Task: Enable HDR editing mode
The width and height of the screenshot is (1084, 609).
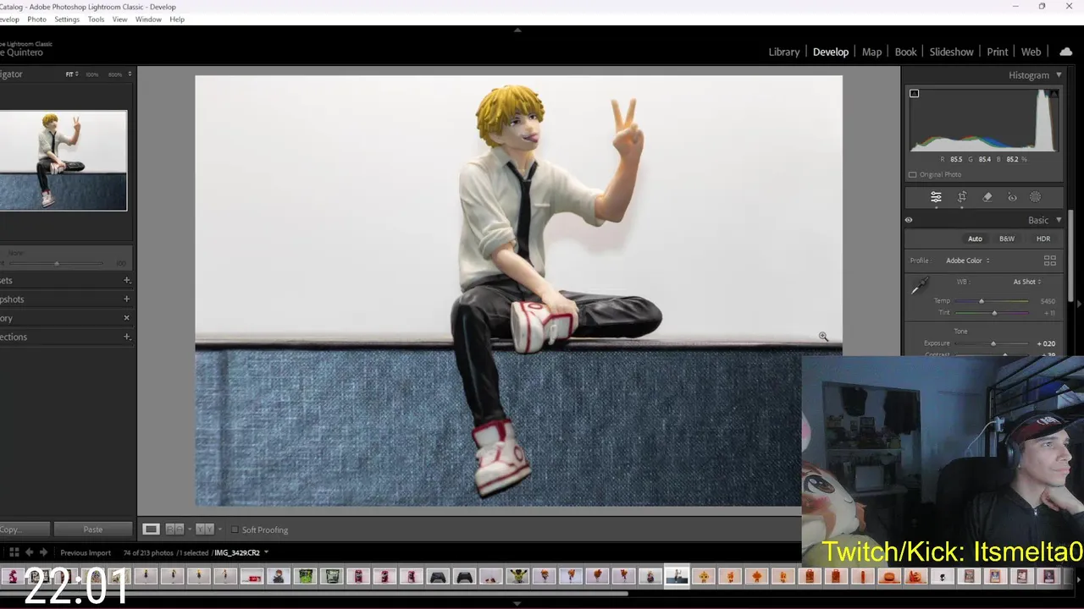Action: tap(1043, 239)
